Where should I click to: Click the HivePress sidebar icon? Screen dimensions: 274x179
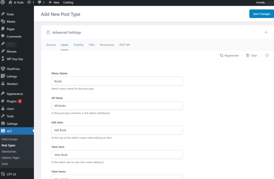(3, 69)
